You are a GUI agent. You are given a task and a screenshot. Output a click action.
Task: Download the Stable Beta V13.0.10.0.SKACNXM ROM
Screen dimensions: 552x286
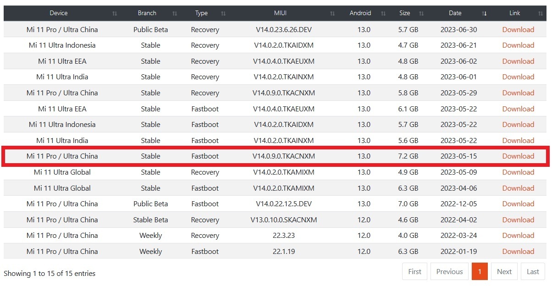518,220
